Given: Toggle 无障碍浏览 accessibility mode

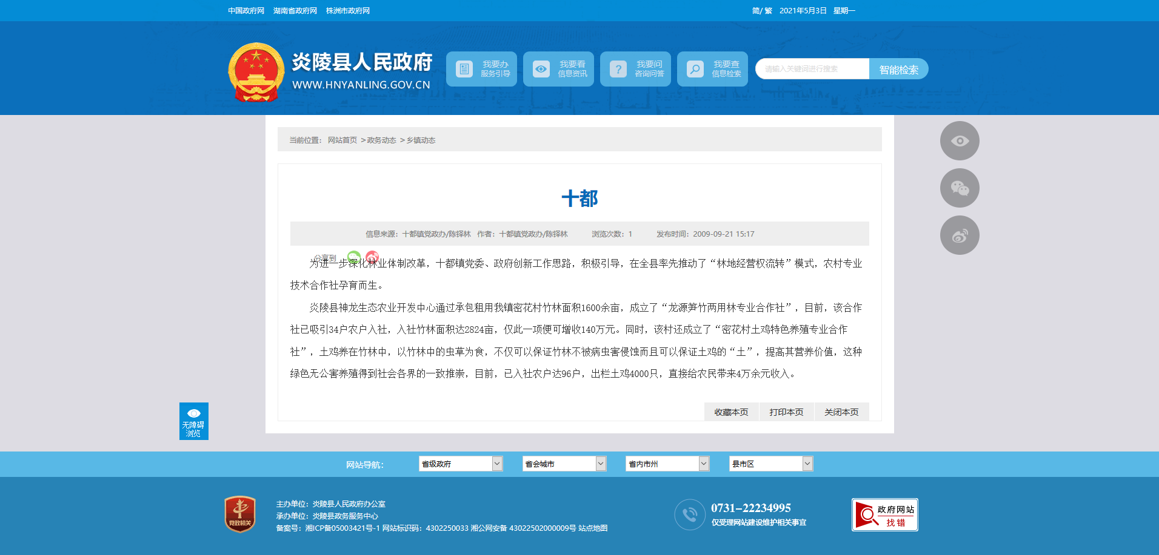Looking at the screenshot, I should 193,421.
